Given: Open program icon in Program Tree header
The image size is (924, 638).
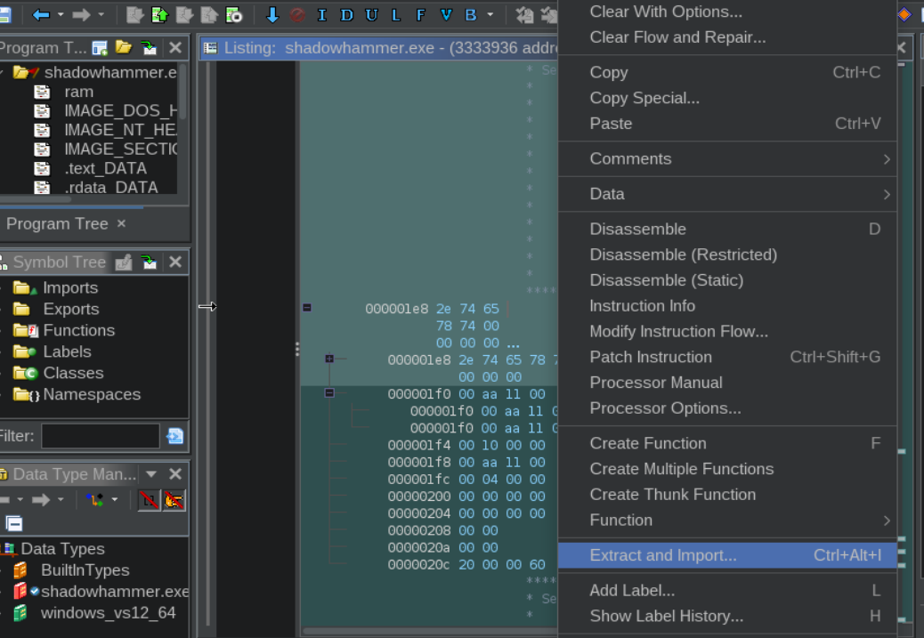Looking at the screenshot, I should (124, 47).
